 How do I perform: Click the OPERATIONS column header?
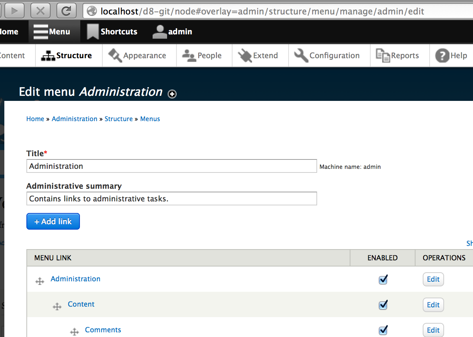click(x=444, y=258)
